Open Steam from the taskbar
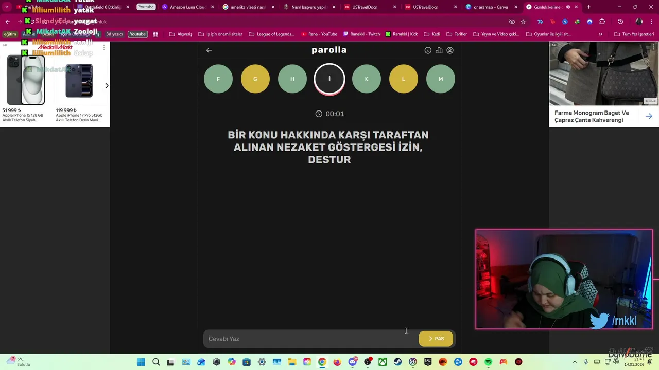The height and width of the screenshot is (370, 659). point(397,362)
